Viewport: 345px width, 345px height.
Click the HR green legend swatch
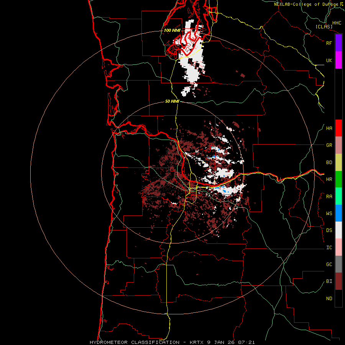[x=338, y=179]
